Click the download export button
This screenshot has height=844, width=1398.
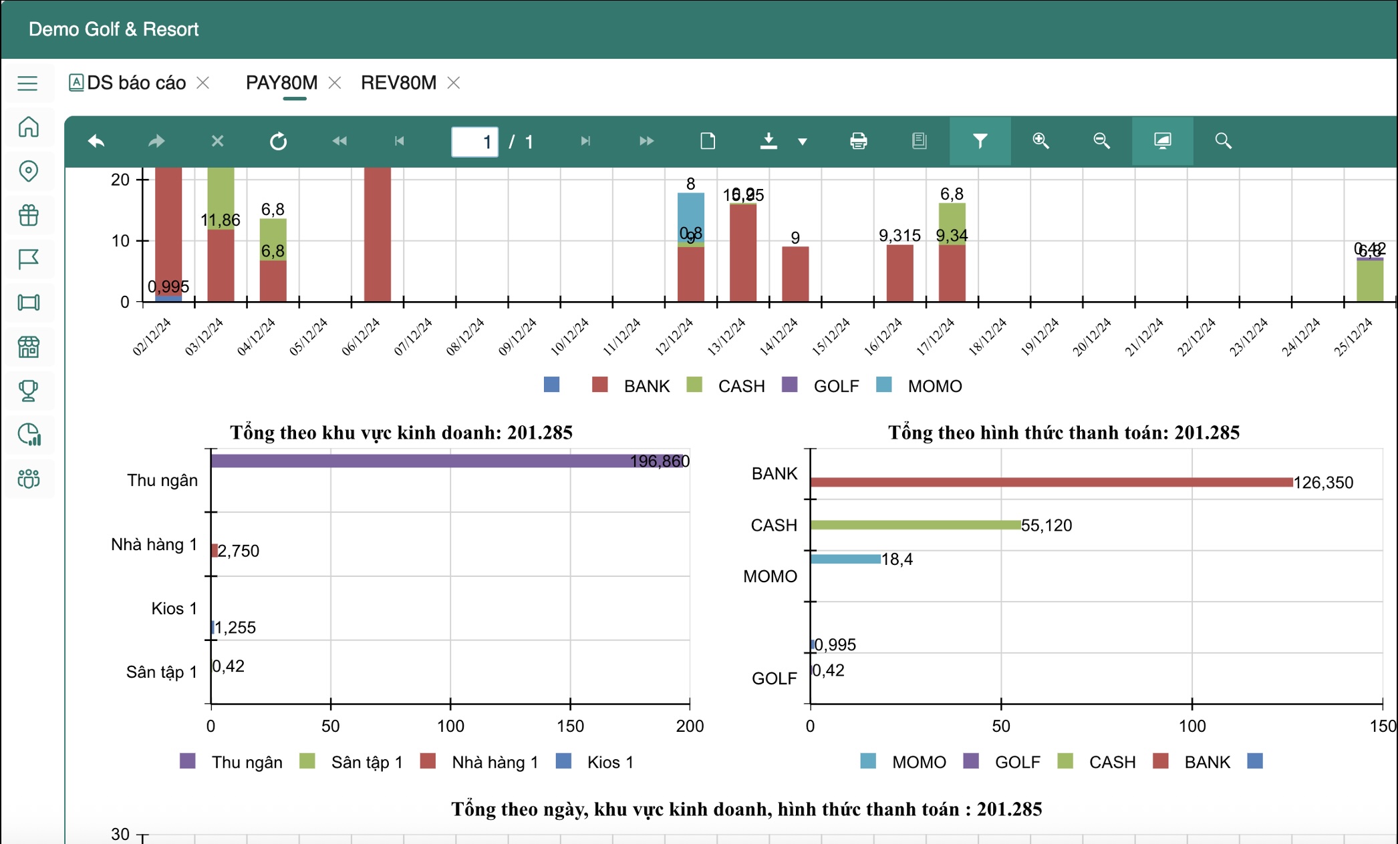[768, 141]
